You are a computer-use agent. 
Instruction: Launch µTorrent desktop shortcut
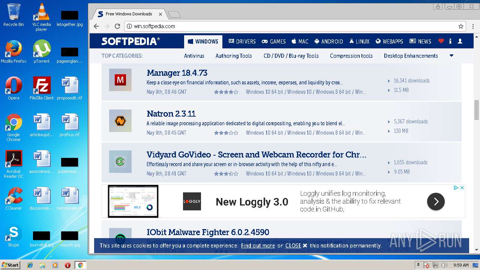click(x=41, y=52)
